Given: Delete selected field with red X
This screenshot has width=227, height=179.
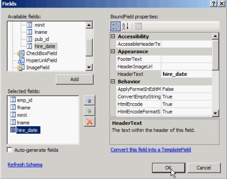Looking at the screenshot, I should [89, 122].
